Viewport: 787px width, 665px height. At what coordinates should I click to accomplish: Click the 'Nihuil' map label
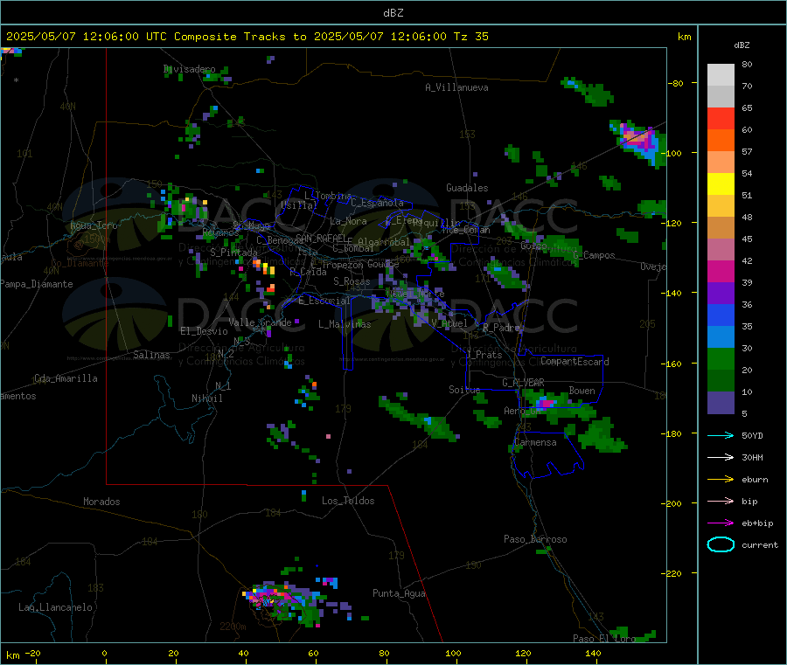[207, 398]
